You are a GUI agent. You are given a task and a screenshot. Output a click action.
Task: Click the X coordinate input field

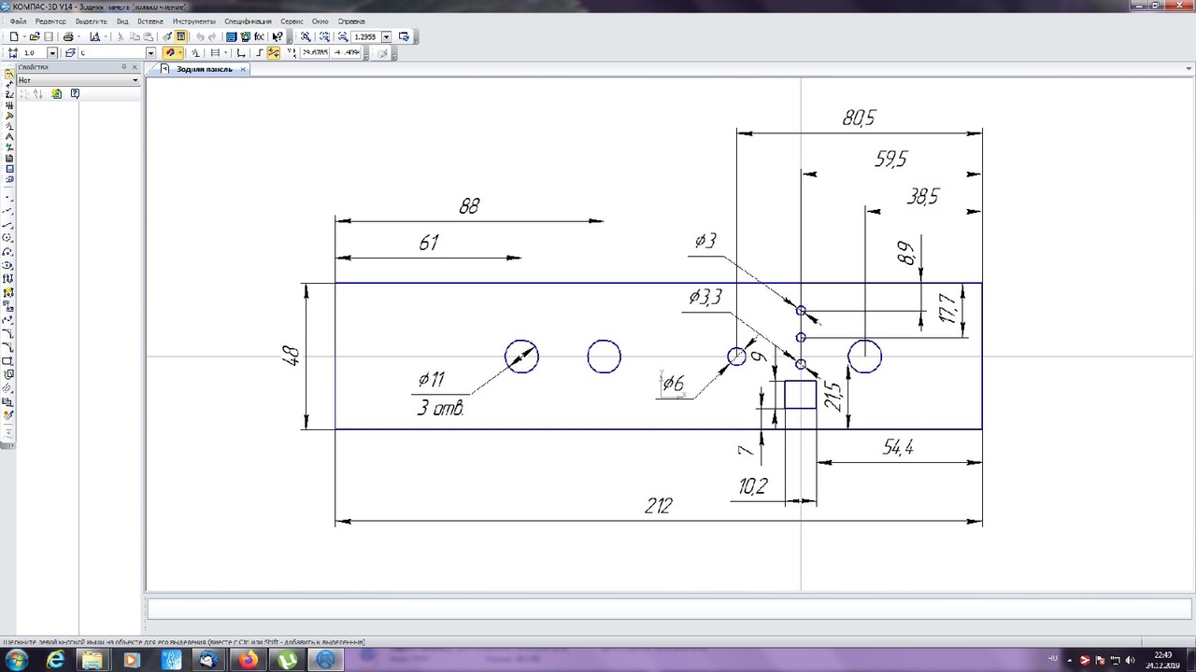(x=313, y=53)
